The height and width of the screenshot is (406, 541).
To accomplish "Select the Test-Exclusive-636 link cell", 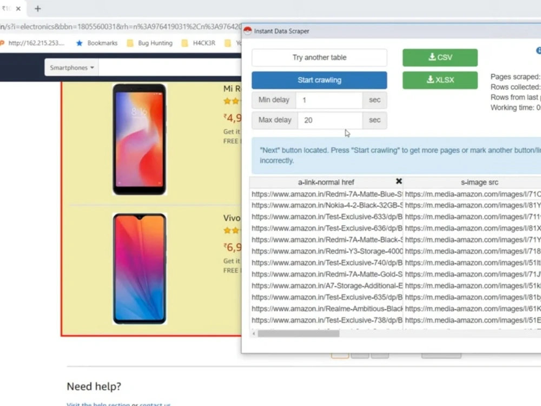I will [x=326, y=228].
